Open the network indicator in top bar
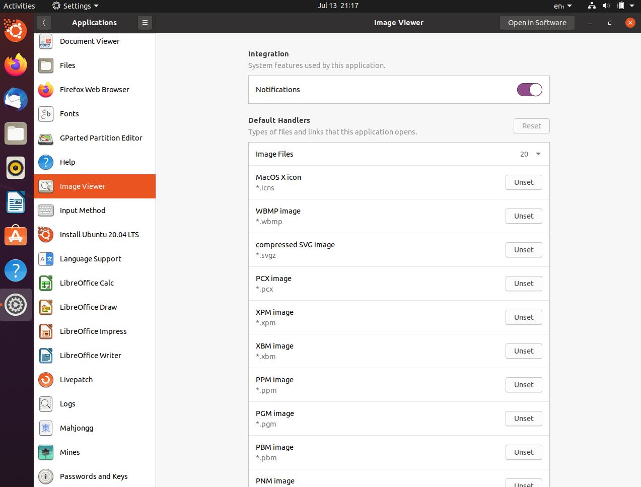641x487 pixels. coord(592,6)
